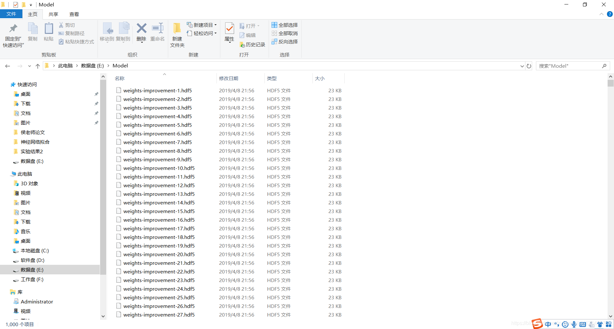Refresh the folder view
This screenshot has height=329, width=614.
pyautogui.click(x=529, y=66)
